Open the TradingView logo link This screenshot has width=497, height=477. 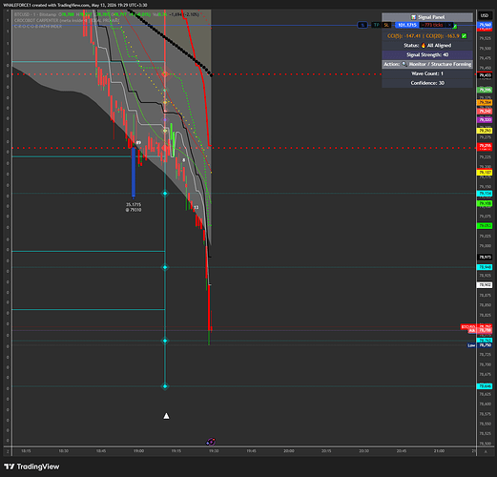pyautogui.click(x=31, y=467)
